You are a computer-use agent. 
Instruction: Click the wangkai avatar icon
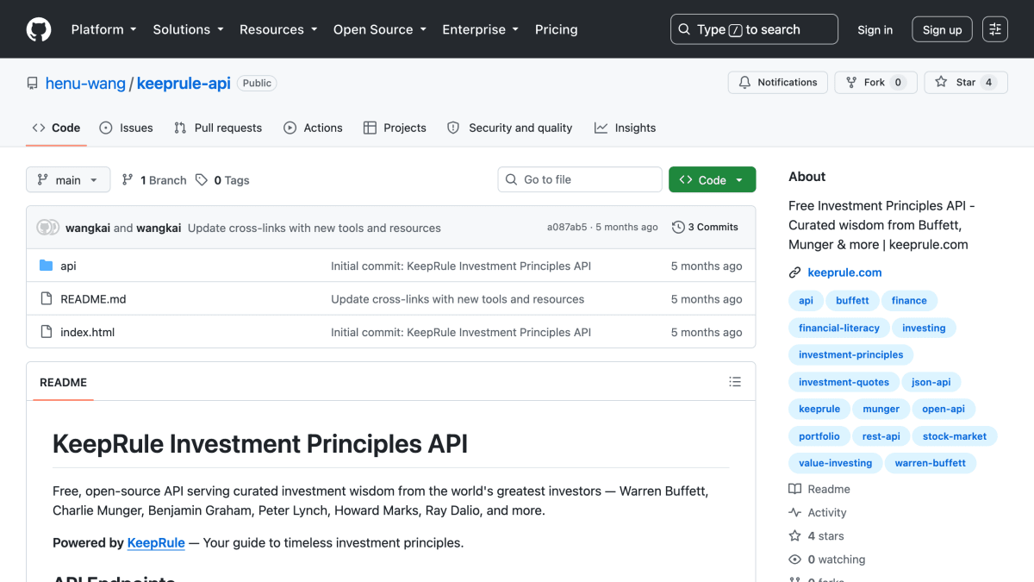point(48,228)
